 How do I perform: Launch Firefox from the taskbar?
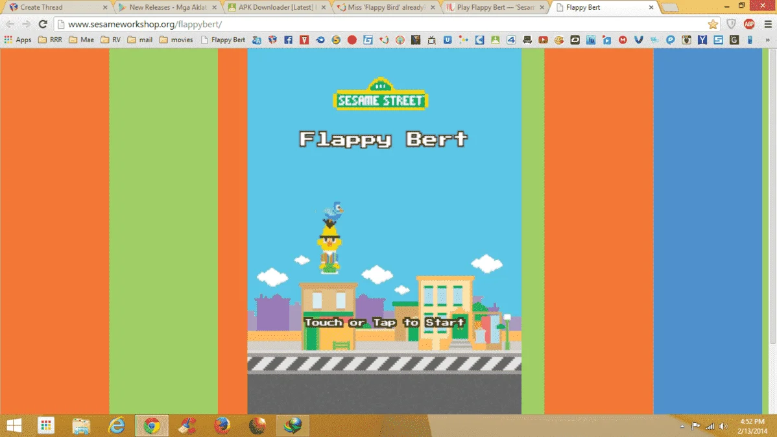click(222, 425)
